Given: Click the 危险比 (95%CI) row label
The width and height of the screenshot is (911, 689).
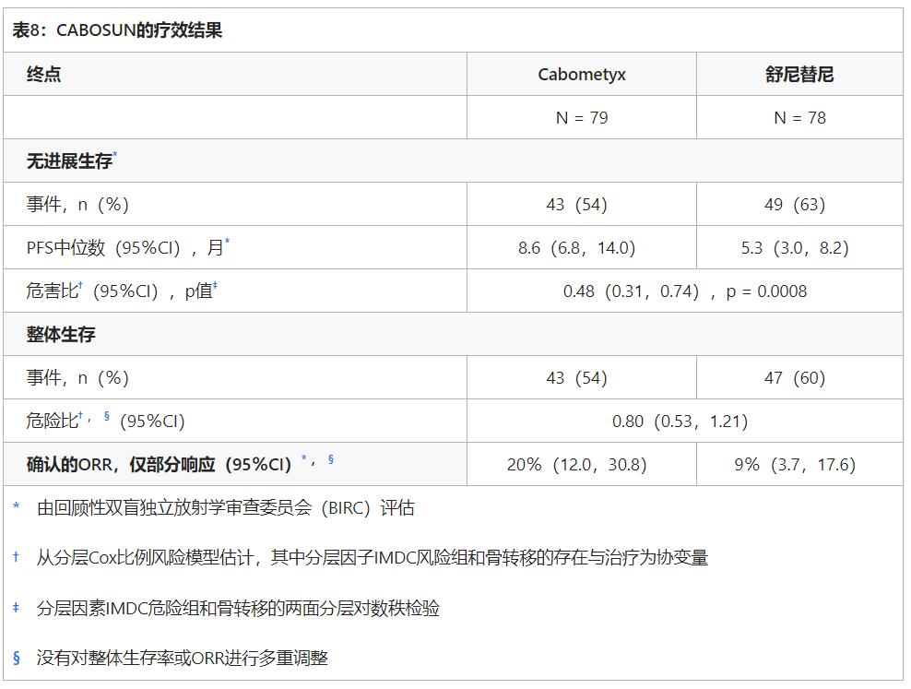Looking at the screenshot, I should tap(105, 422).
